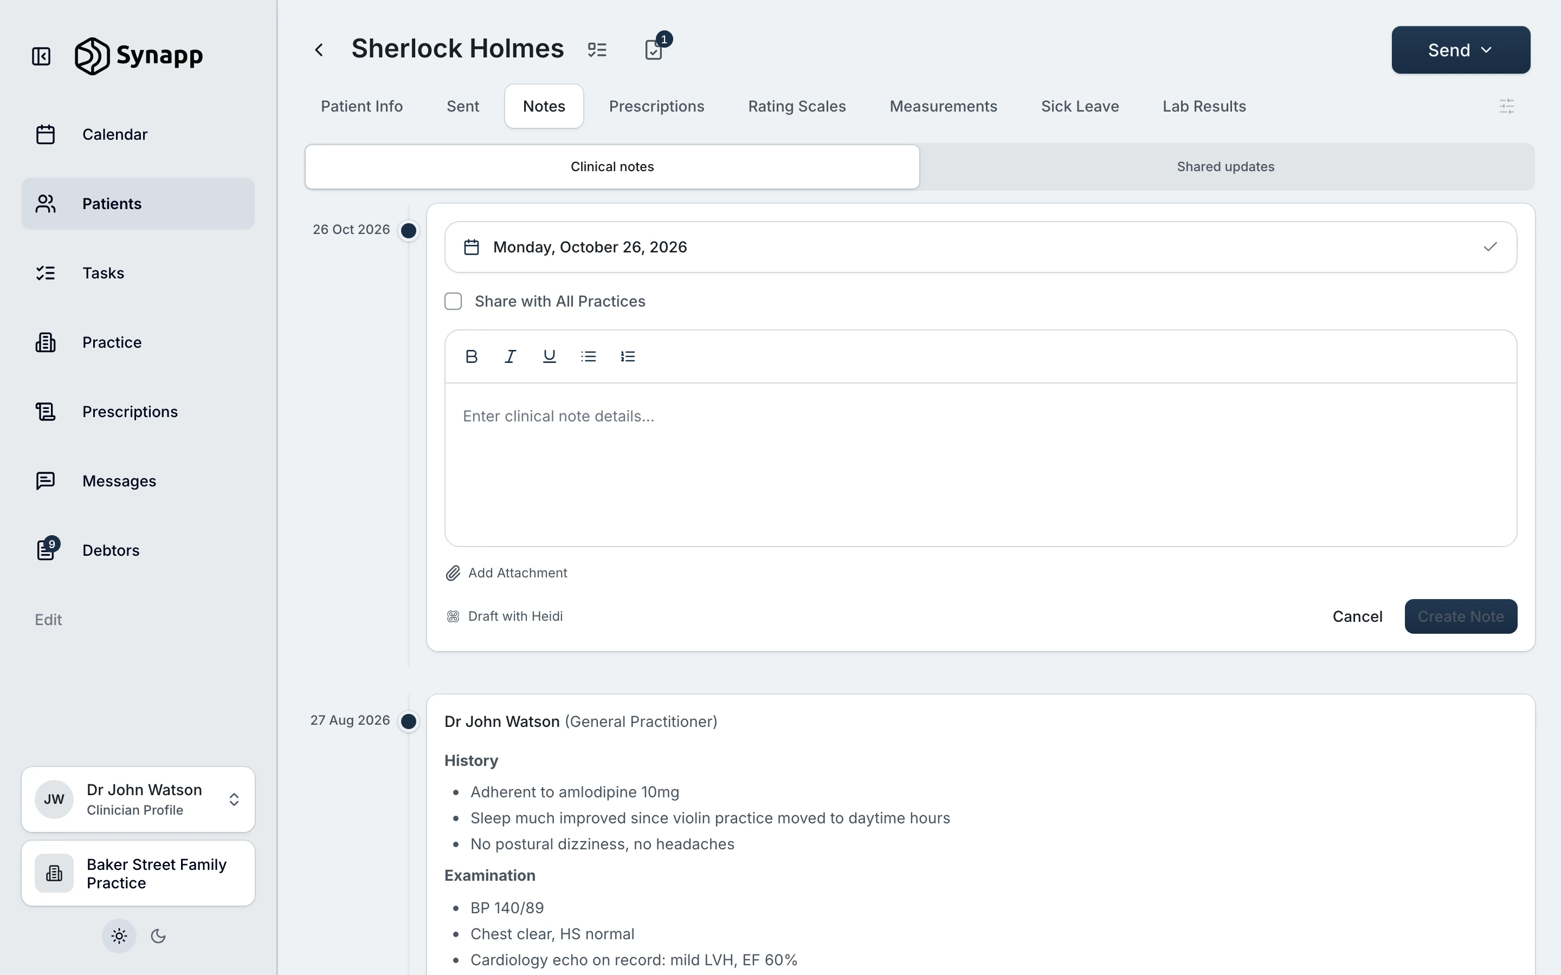Screen dimensions: 1561x975
Task: Click Dr John Watson note author name
Action: 502,721
